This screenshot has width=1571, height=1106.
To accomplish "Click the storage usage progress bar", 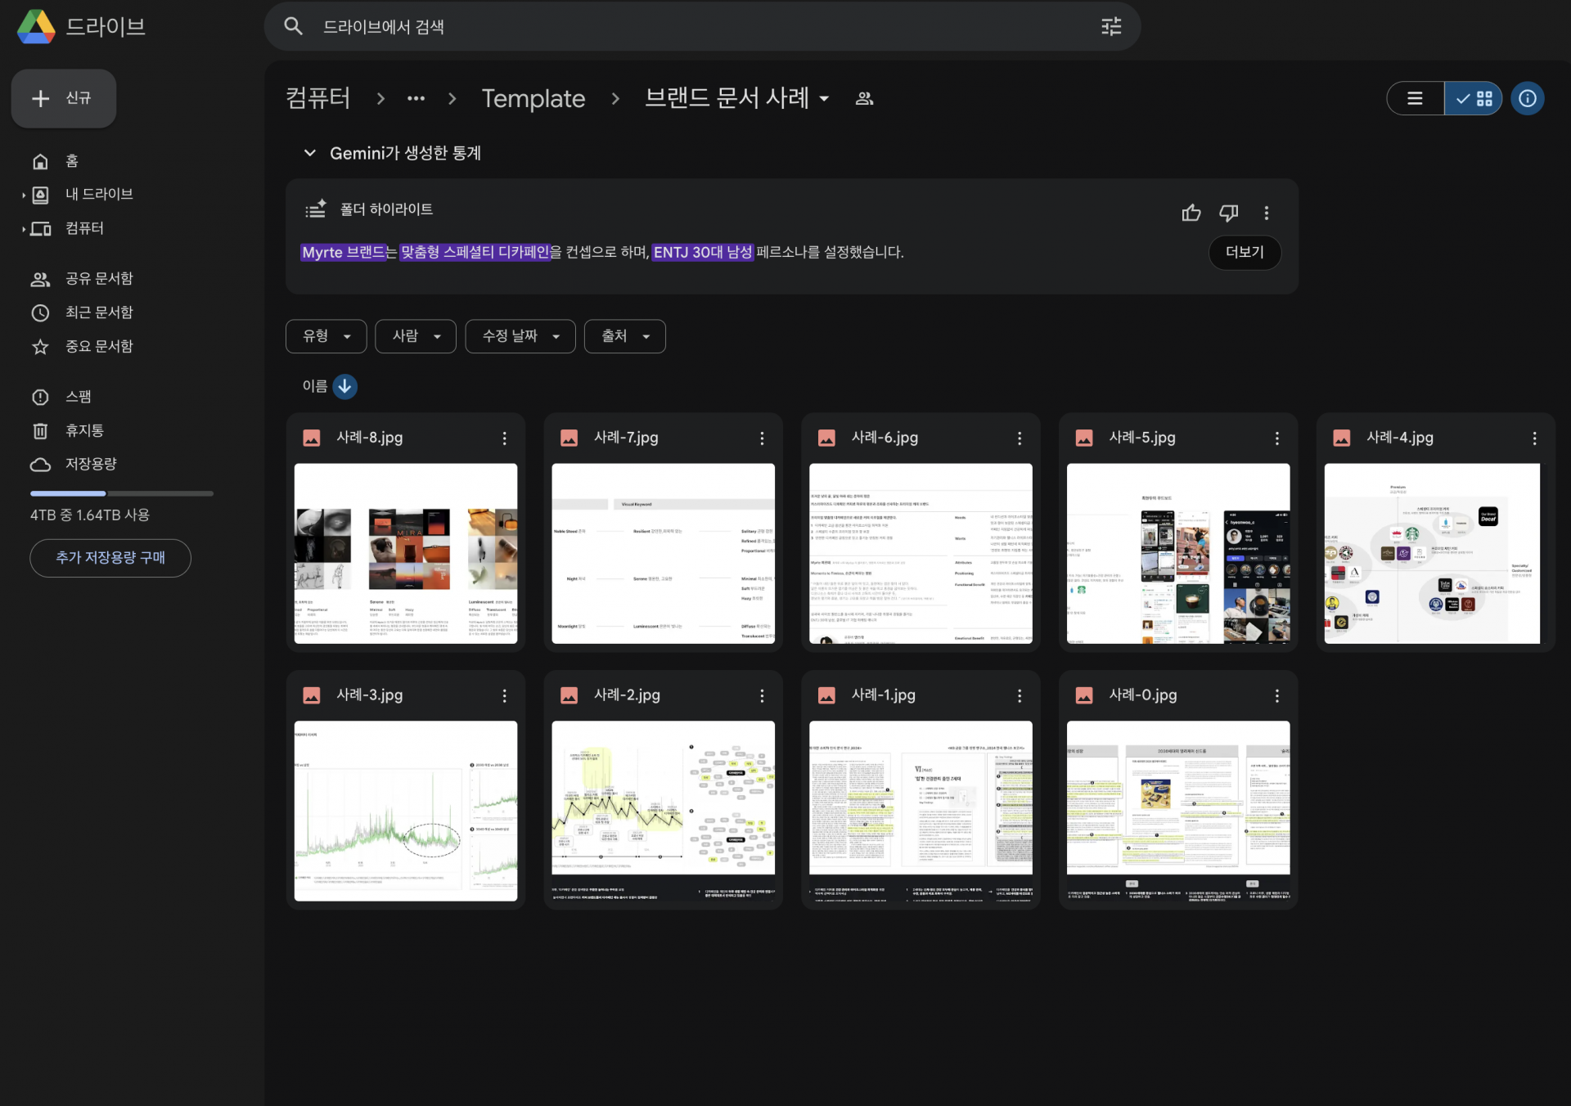I will (121, 493).
